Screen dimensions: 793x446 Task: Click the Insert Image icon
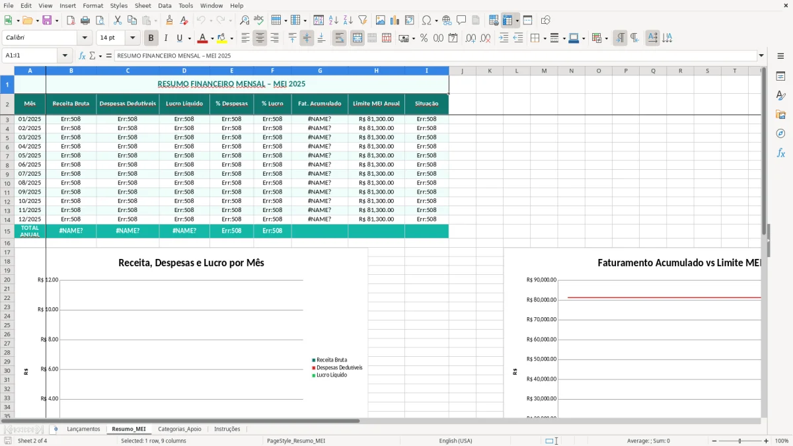tap(381, 20)
